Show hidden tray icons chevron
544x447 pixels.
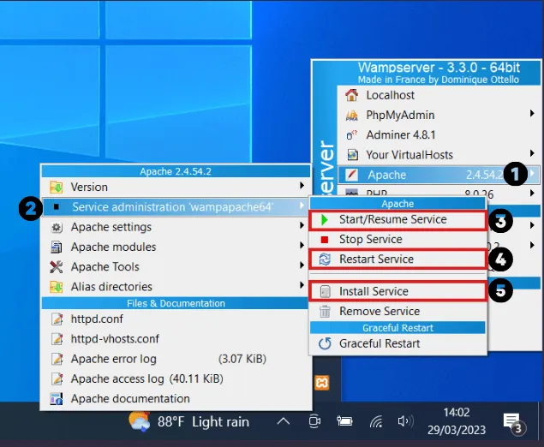[284, 421]
